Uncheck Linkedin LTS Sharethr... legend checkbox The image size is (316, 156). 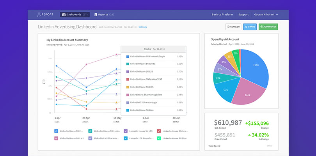[x=126, y=138]
